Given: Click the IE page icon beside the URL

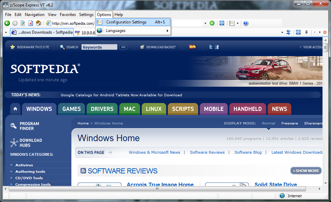Looking at the screenshot, I should [48, 23].
